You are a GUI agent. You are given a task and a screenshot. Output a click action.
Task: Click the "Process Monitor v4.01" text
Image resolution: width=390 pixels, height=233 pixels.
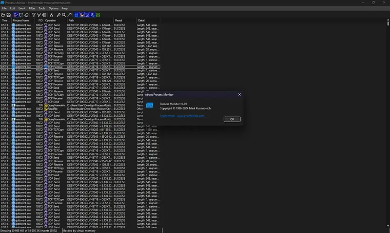pyautogui.click(x=173, y=104)
